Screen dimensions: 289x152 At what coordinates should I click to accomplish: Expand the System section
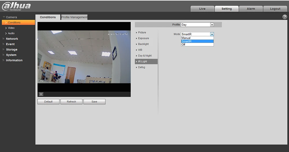pos(11,55)
